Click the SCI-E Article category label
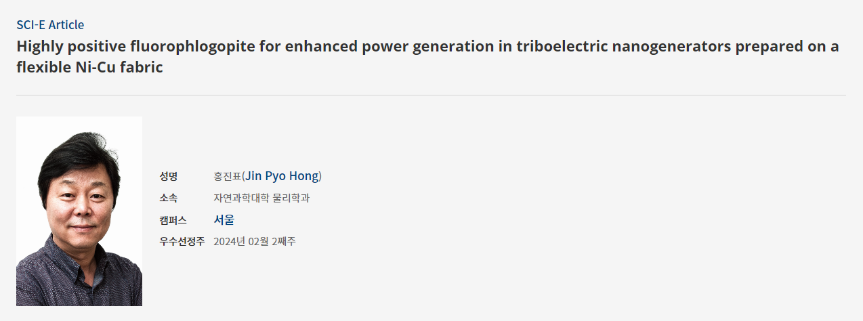The height and width of the screenshot is (321, 863). pos(50,25)
